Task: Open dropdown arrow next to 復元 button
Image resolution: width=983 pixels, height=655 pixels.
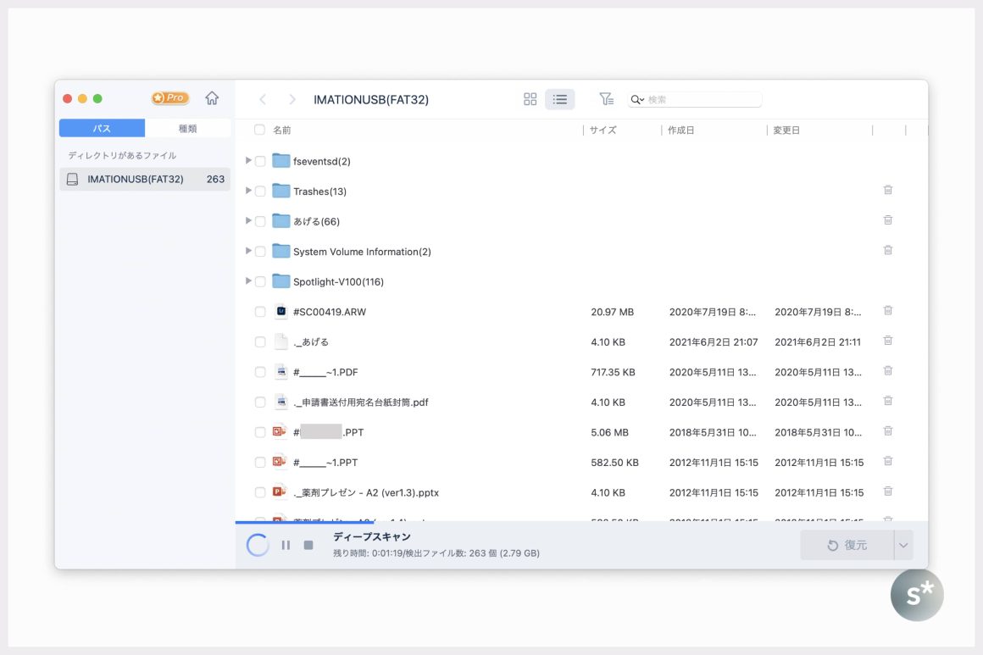Action: pos(903,546)
